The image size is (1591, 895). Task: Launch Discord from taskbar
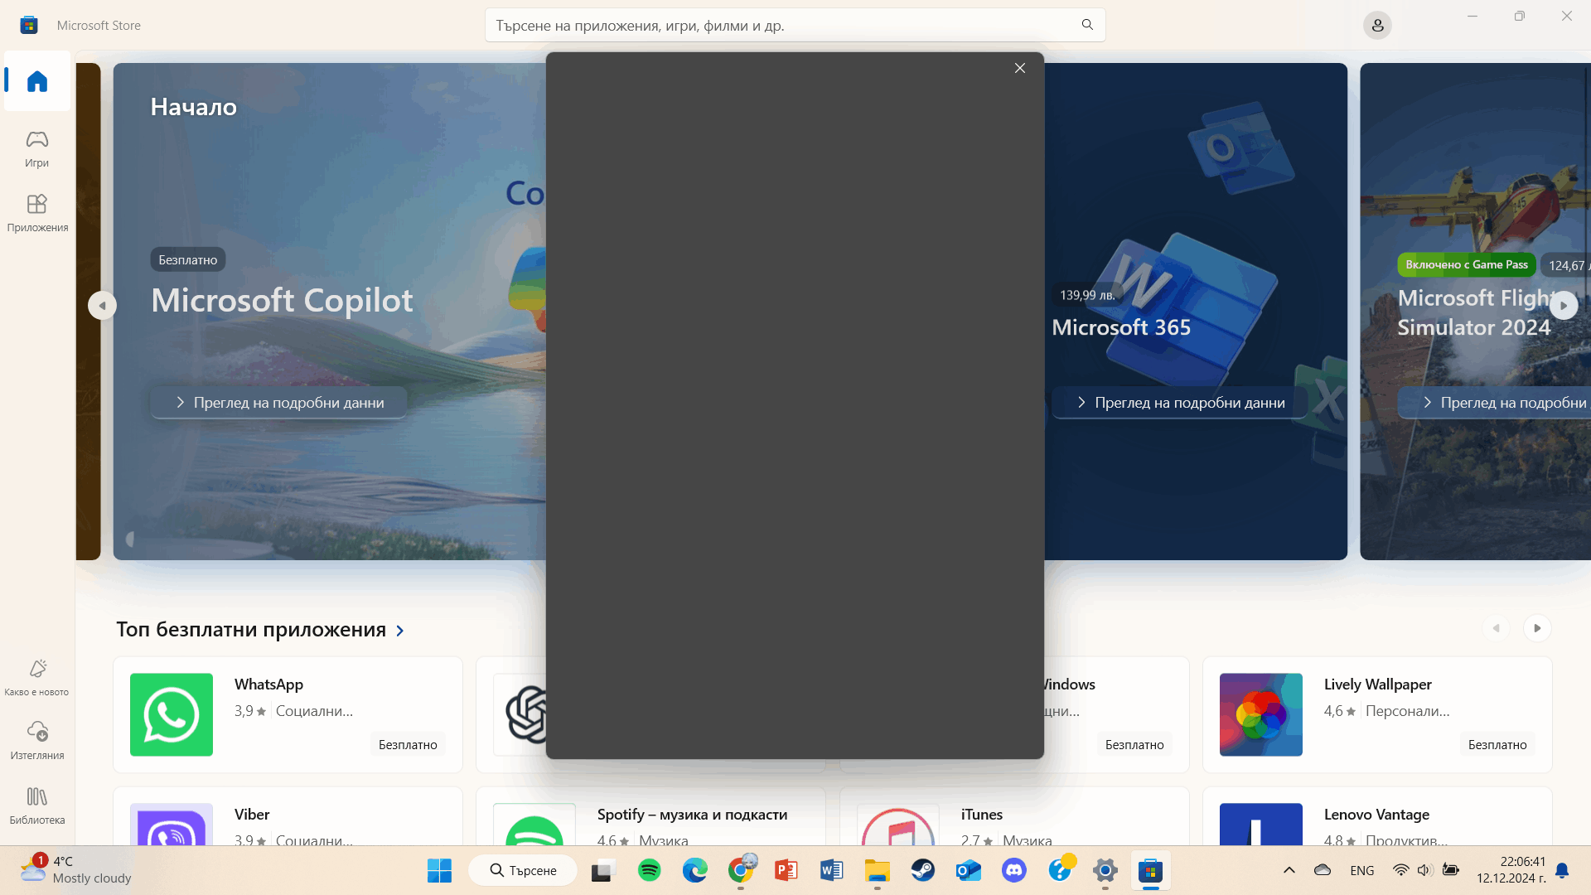point(1014,870)
